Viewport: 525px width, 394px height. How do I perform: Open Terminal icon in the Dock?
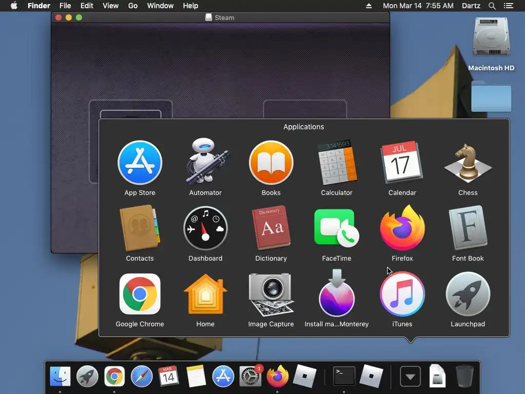(x=344, y=376)
